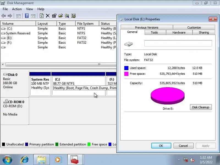220x165 pixels.
Task: Open the Help menu
Action: click(41, 9)
